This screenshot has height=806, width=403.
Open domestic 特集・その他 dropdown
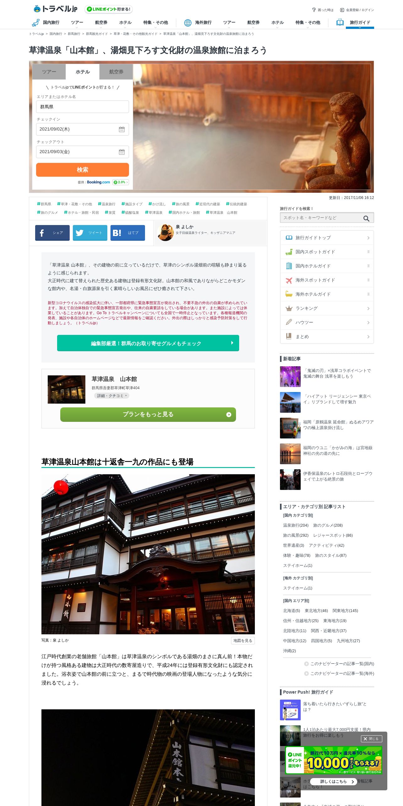coord(155,23)
